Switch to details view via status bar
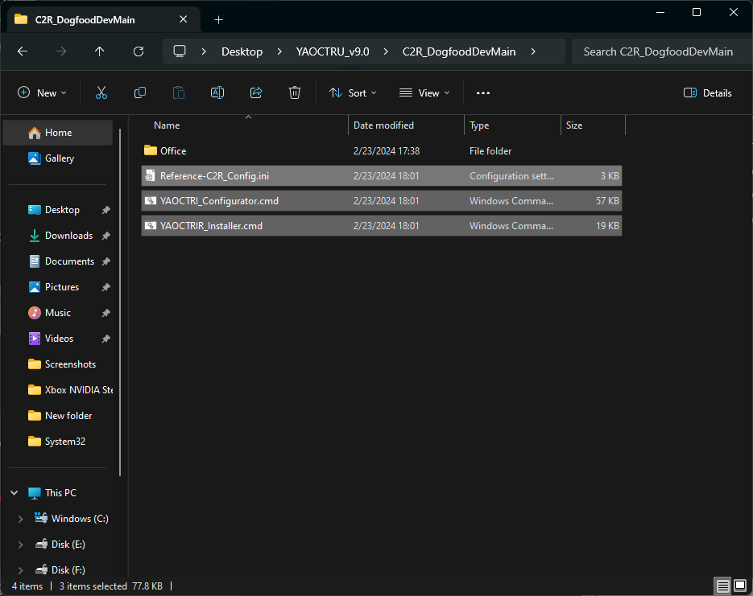753x596 pixels. tap(722, 586)
